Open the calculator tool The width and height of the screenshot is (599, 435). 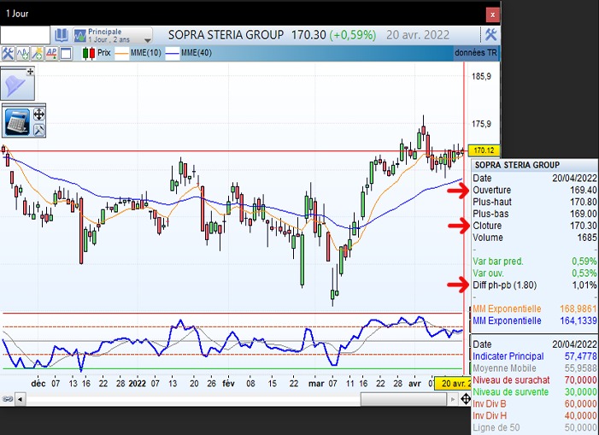[17, 122]
